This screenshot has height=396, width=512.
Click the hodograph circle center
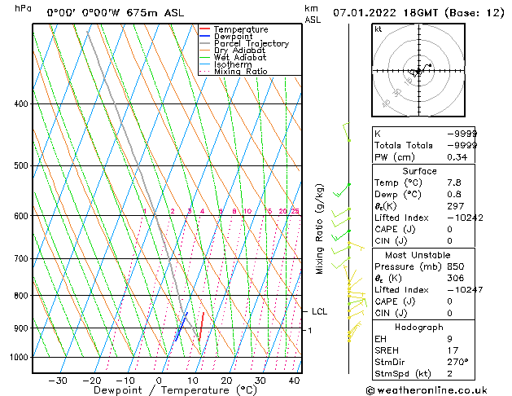[x=420, y=72]
